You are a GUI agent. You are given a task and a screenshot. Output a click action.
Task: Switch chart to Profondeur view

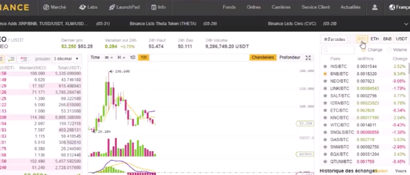(x=290, y=58)
